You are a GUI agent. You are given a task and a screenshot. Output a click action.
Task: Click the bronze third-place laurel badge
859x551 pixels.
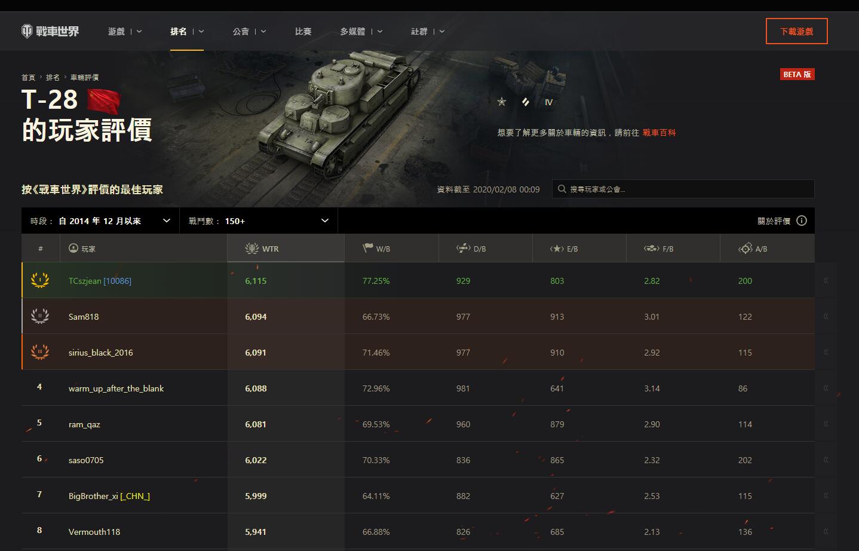pyautogui.click(x=40, y=352)
